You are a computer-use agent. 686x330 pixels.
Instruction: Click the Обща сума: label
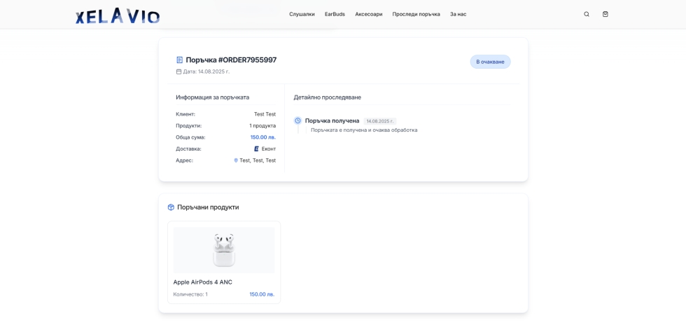pyautogui.click(x=190, y=137)
